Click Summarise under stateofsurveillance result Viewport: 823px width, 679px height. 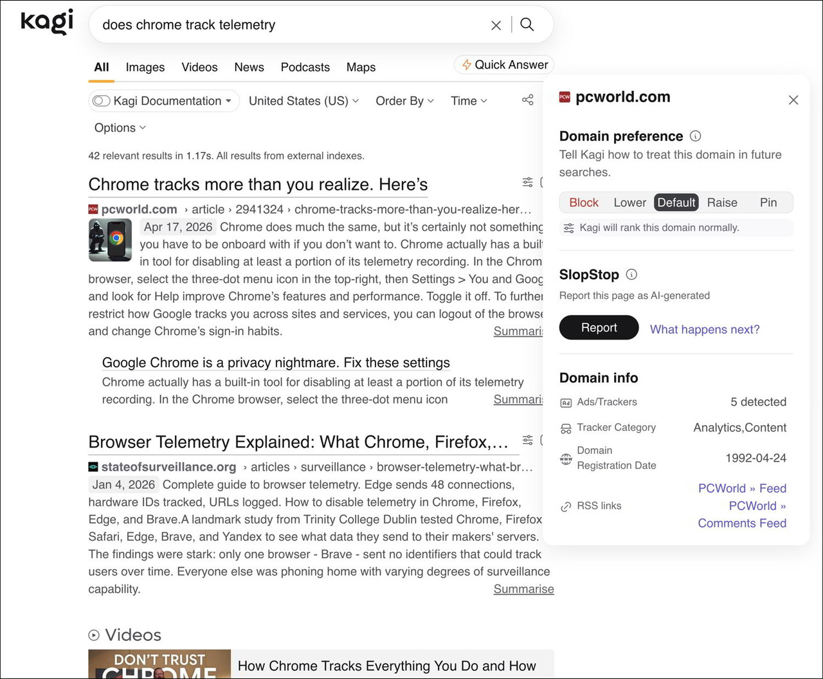click(523, 589)
